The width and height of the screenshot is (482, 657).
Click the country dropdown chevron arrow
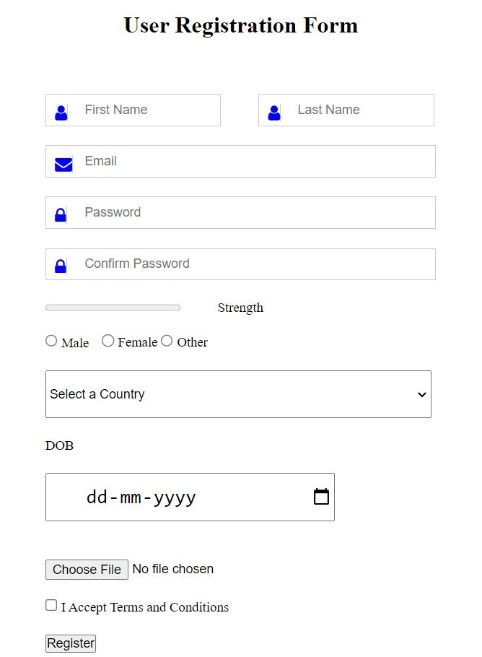coord(421,394)
